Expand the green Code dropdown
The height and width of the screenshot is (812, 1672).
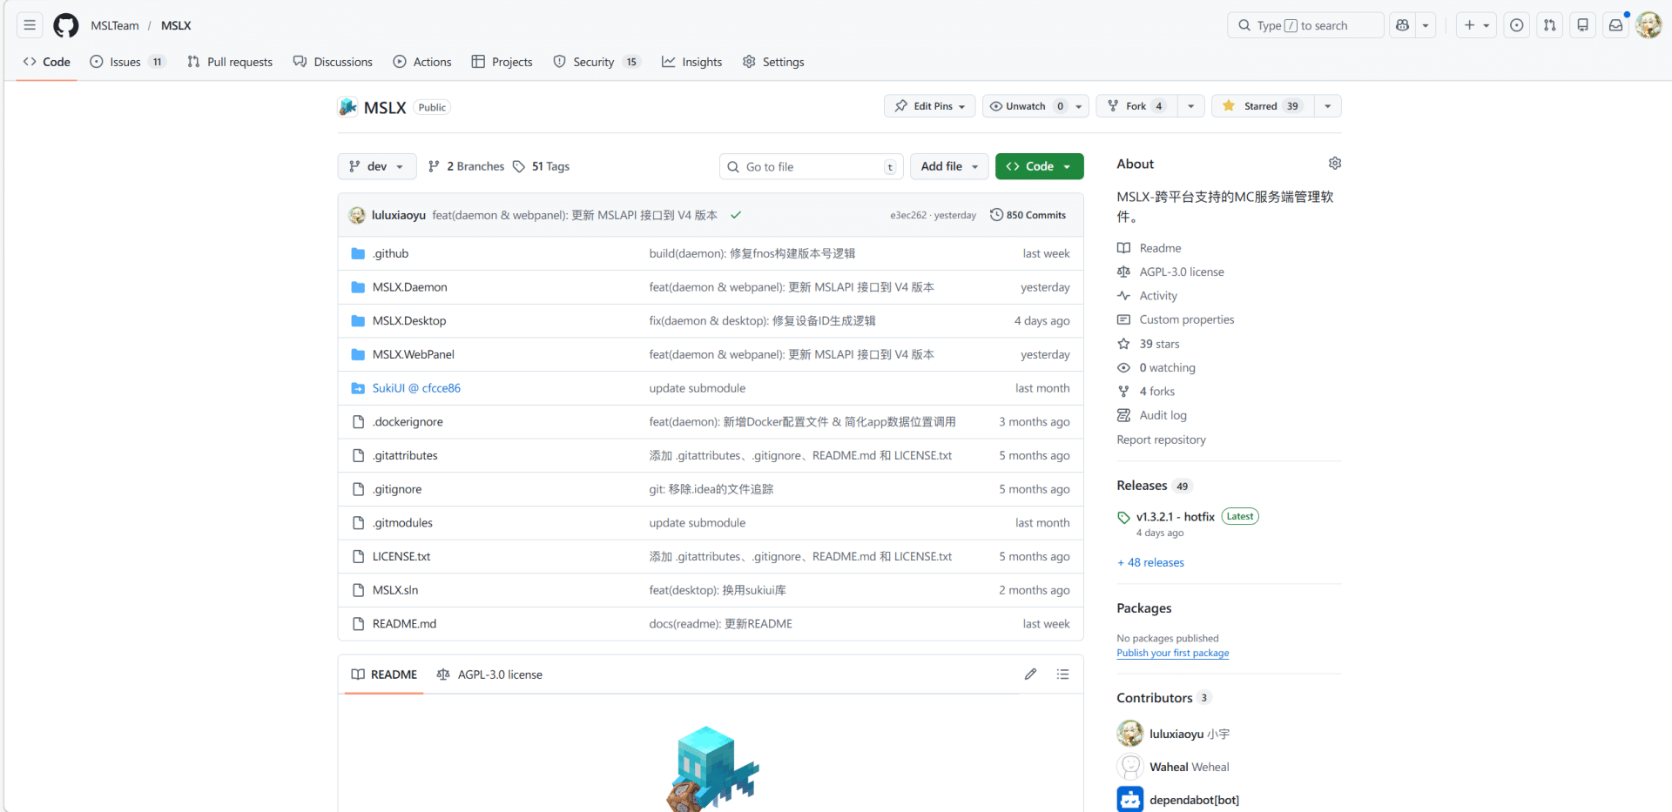1039,166
